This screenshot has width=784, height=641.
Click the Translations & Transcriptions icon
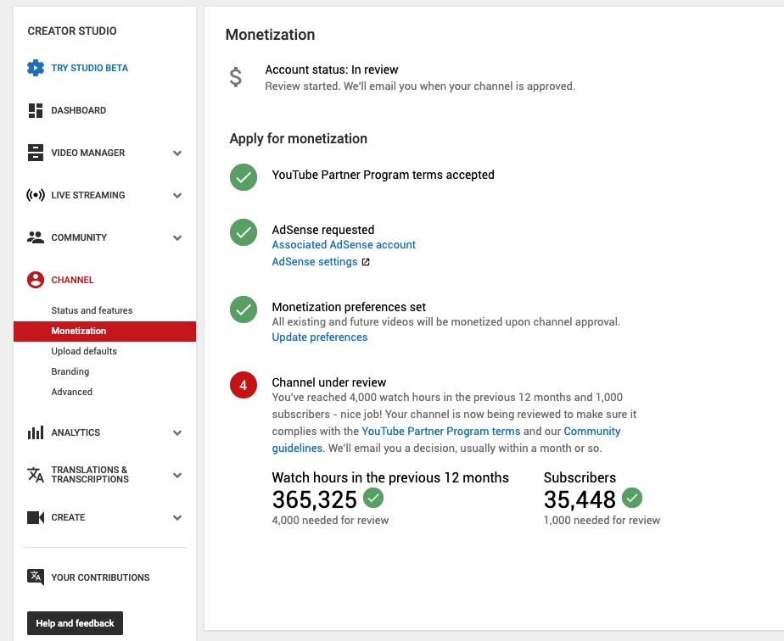coord(36,475)
